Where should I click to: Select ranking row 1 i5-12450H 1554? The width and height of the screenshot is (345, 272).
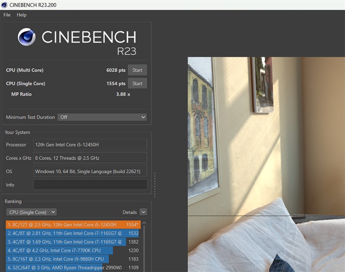73,225
